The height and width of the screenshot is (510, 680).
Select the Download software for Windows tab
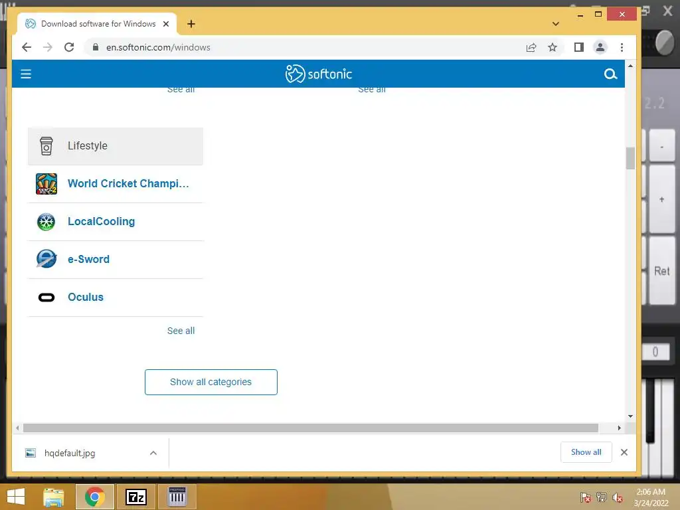click(x=97, y=24)
